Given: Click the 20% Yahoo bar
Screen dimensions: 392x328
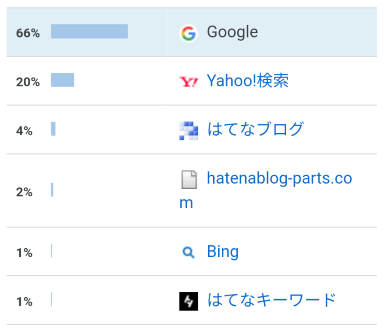Looking at the screenshot, I should tap(62, 80).
